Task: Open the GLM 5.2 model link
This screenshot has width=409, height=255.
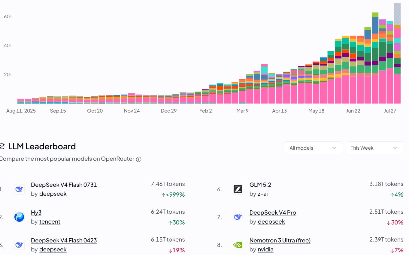Action: click(260, 185)
